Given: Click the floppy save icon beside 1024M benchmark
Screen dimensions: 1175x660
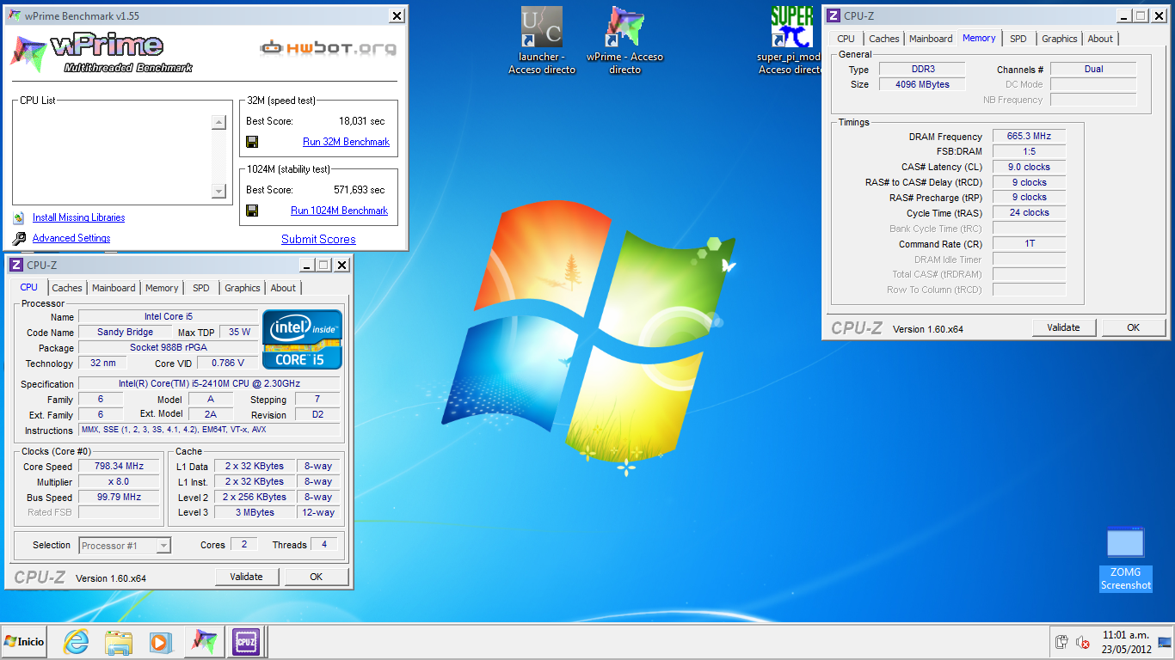Looking at the screenshot, I should click(x=252, y=211).
